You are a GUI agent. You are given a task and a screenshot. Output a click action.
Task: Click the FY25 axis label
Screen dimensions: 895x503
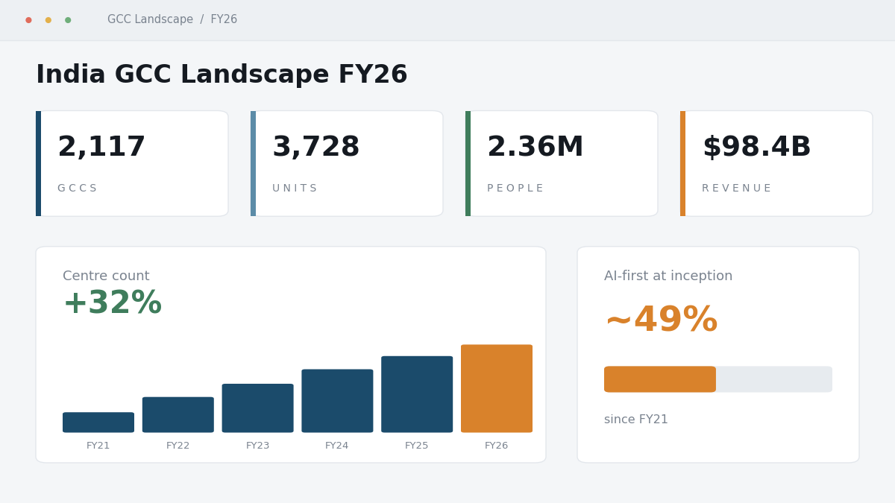click(x=417, y=446)
